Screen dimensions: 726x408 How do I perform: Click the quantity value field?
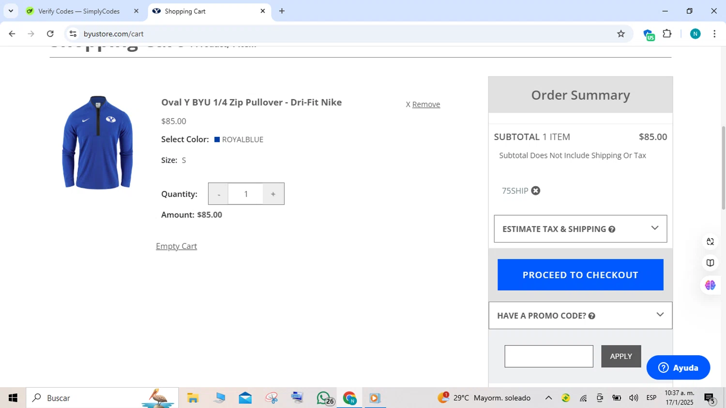click(246, 194)
